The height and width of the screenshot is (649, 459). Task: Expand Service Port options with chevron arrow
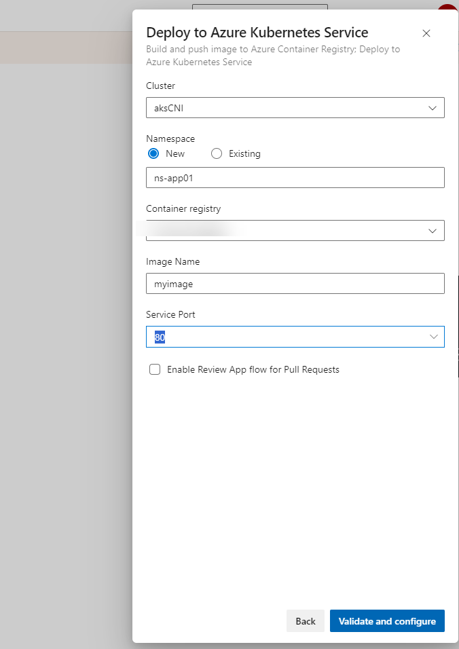point(433,337)
